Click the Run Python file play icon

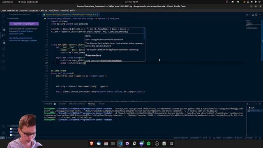(247, 15)
